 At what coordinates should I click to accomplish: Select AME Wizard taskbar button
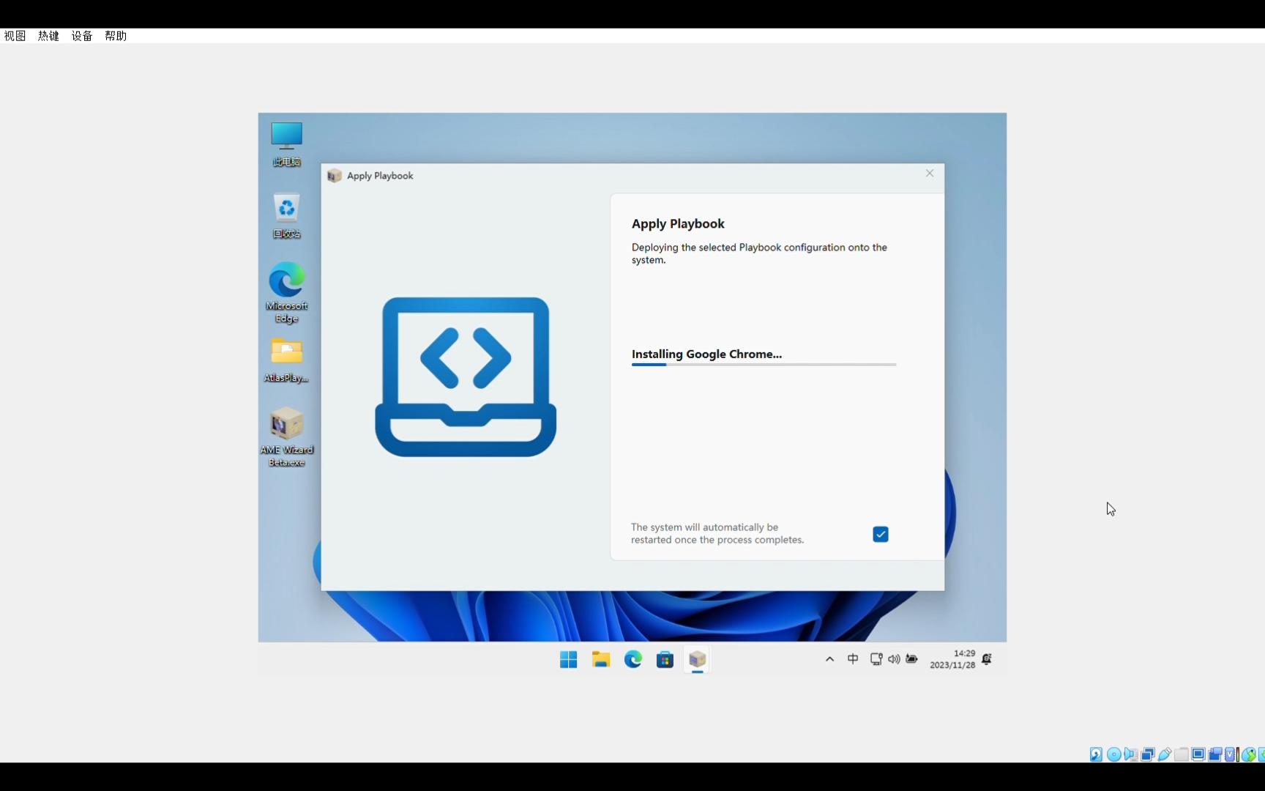(x=697, y=659)
